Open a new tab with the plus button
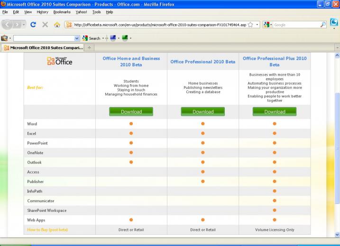340x246 pixels. click(x=89, y=48)
